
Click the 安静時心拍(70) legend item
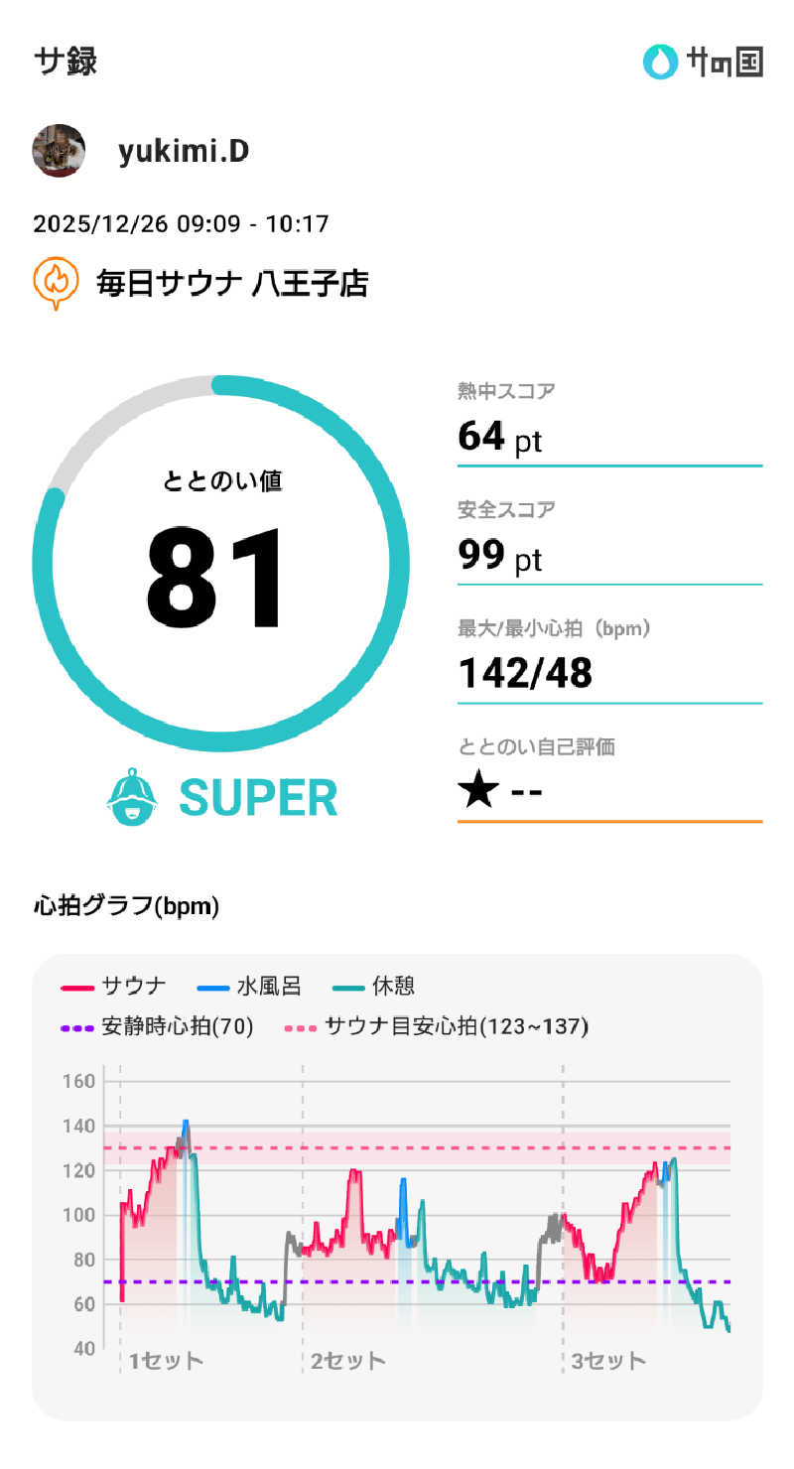pyautogui.click(x=158, y=1026)
